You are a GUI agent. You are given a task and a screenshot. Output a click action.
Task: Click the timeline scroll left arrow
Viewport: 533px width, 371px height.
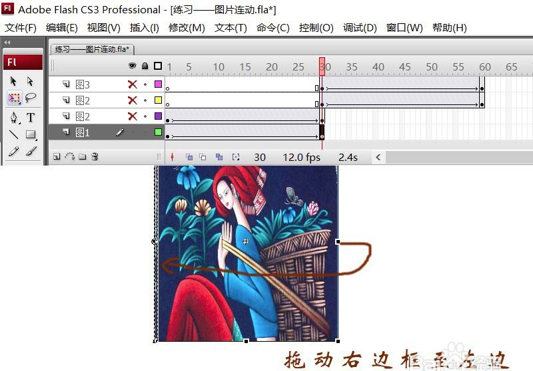pos(378,157)
